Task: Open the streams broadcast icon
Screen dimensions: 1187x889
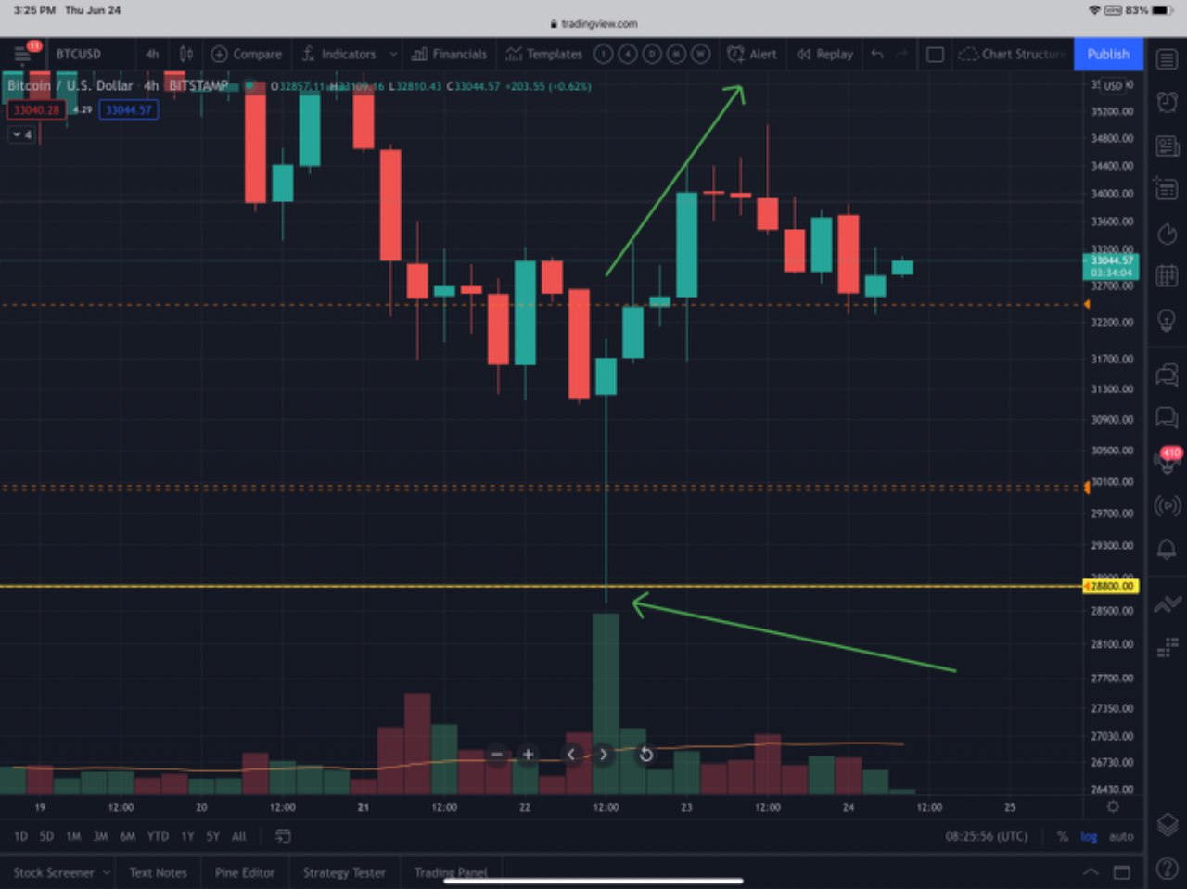Action: click(x=1167, y=505)
